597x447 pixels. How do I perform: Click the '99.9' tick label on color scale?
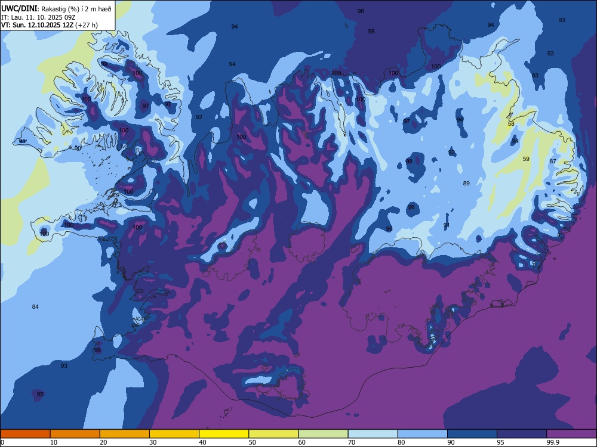[x=553, y=442]
